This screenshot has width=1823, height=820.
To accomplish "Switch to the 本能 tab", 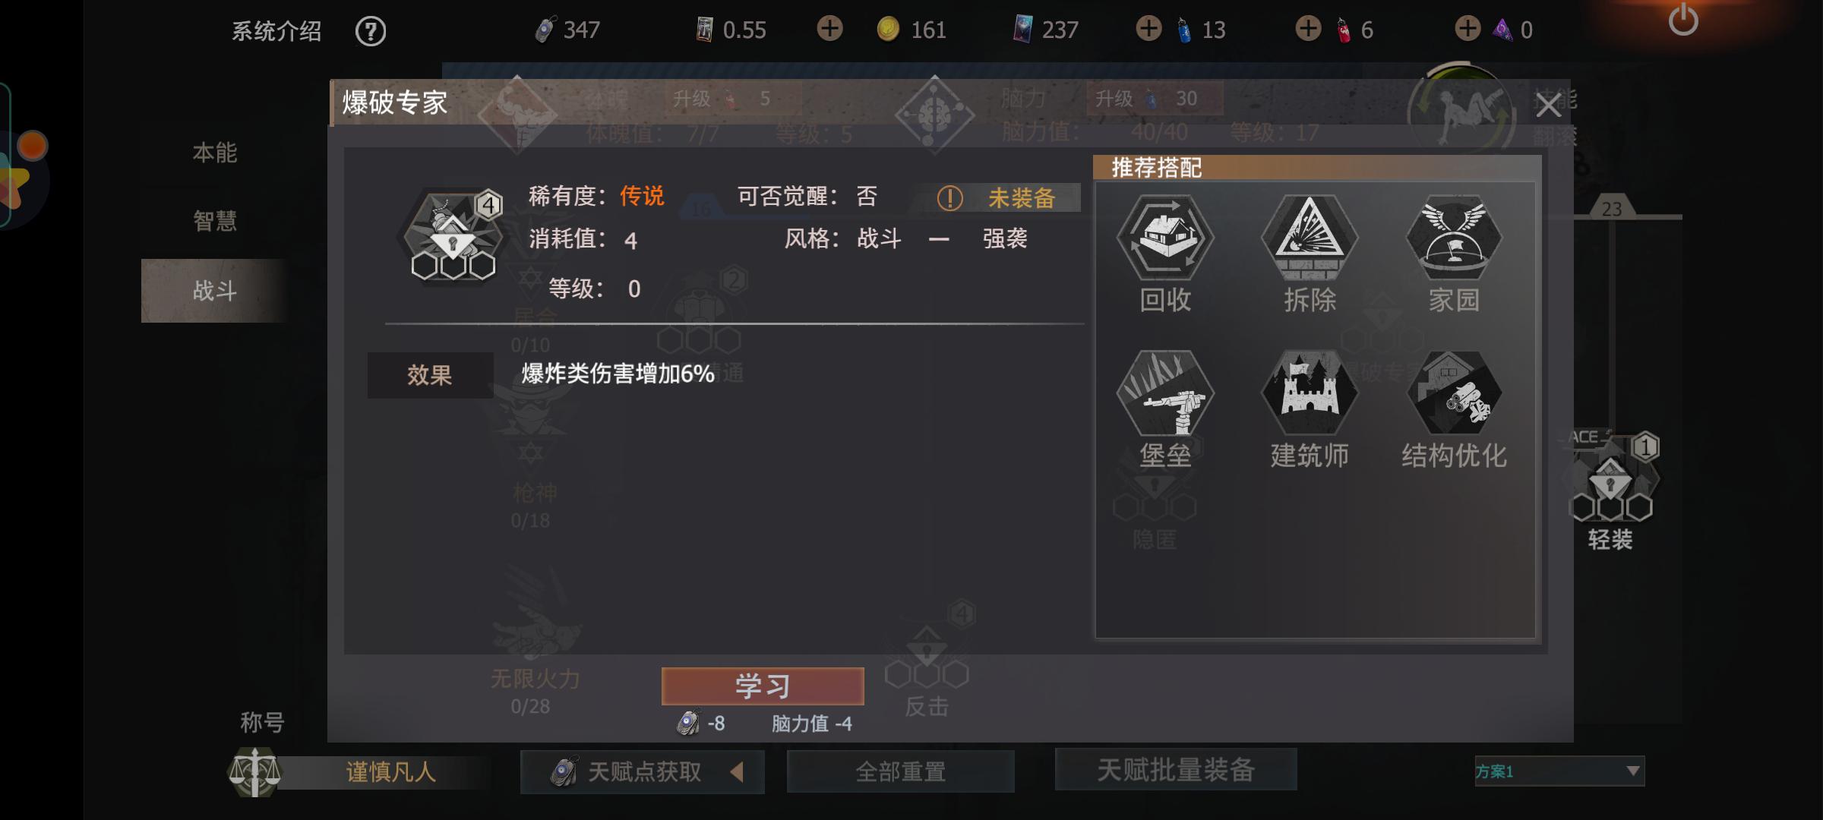I will point(215,153).
